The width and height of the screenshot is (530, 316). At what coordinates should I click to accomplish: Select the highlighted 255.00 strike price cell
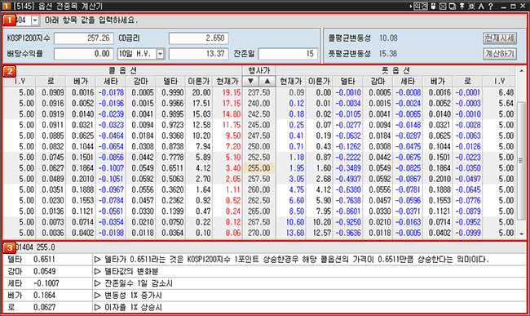pyautogui.click(x=259, y=168)
